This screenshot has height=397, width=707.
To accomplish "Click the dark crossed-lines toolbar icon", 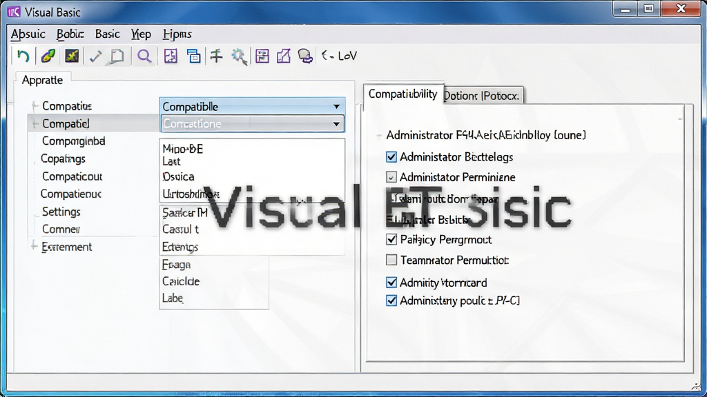I will click(x=216, y=56).
